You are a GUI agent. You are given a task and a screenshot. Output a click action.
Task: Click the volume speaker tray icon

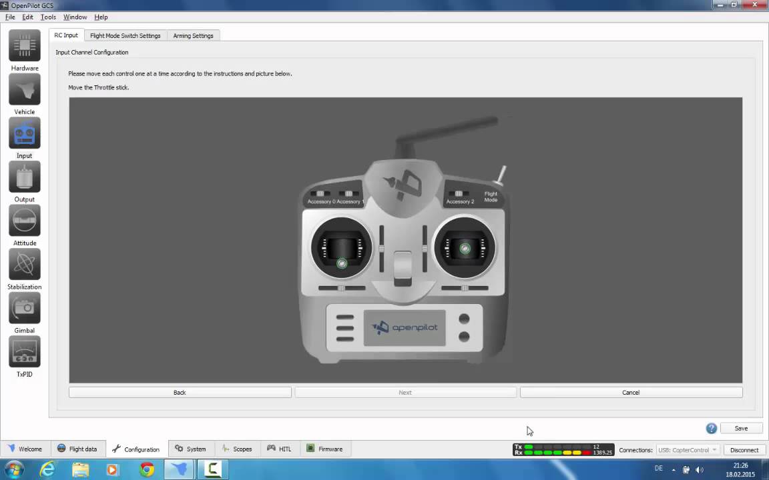click(700, 470)
